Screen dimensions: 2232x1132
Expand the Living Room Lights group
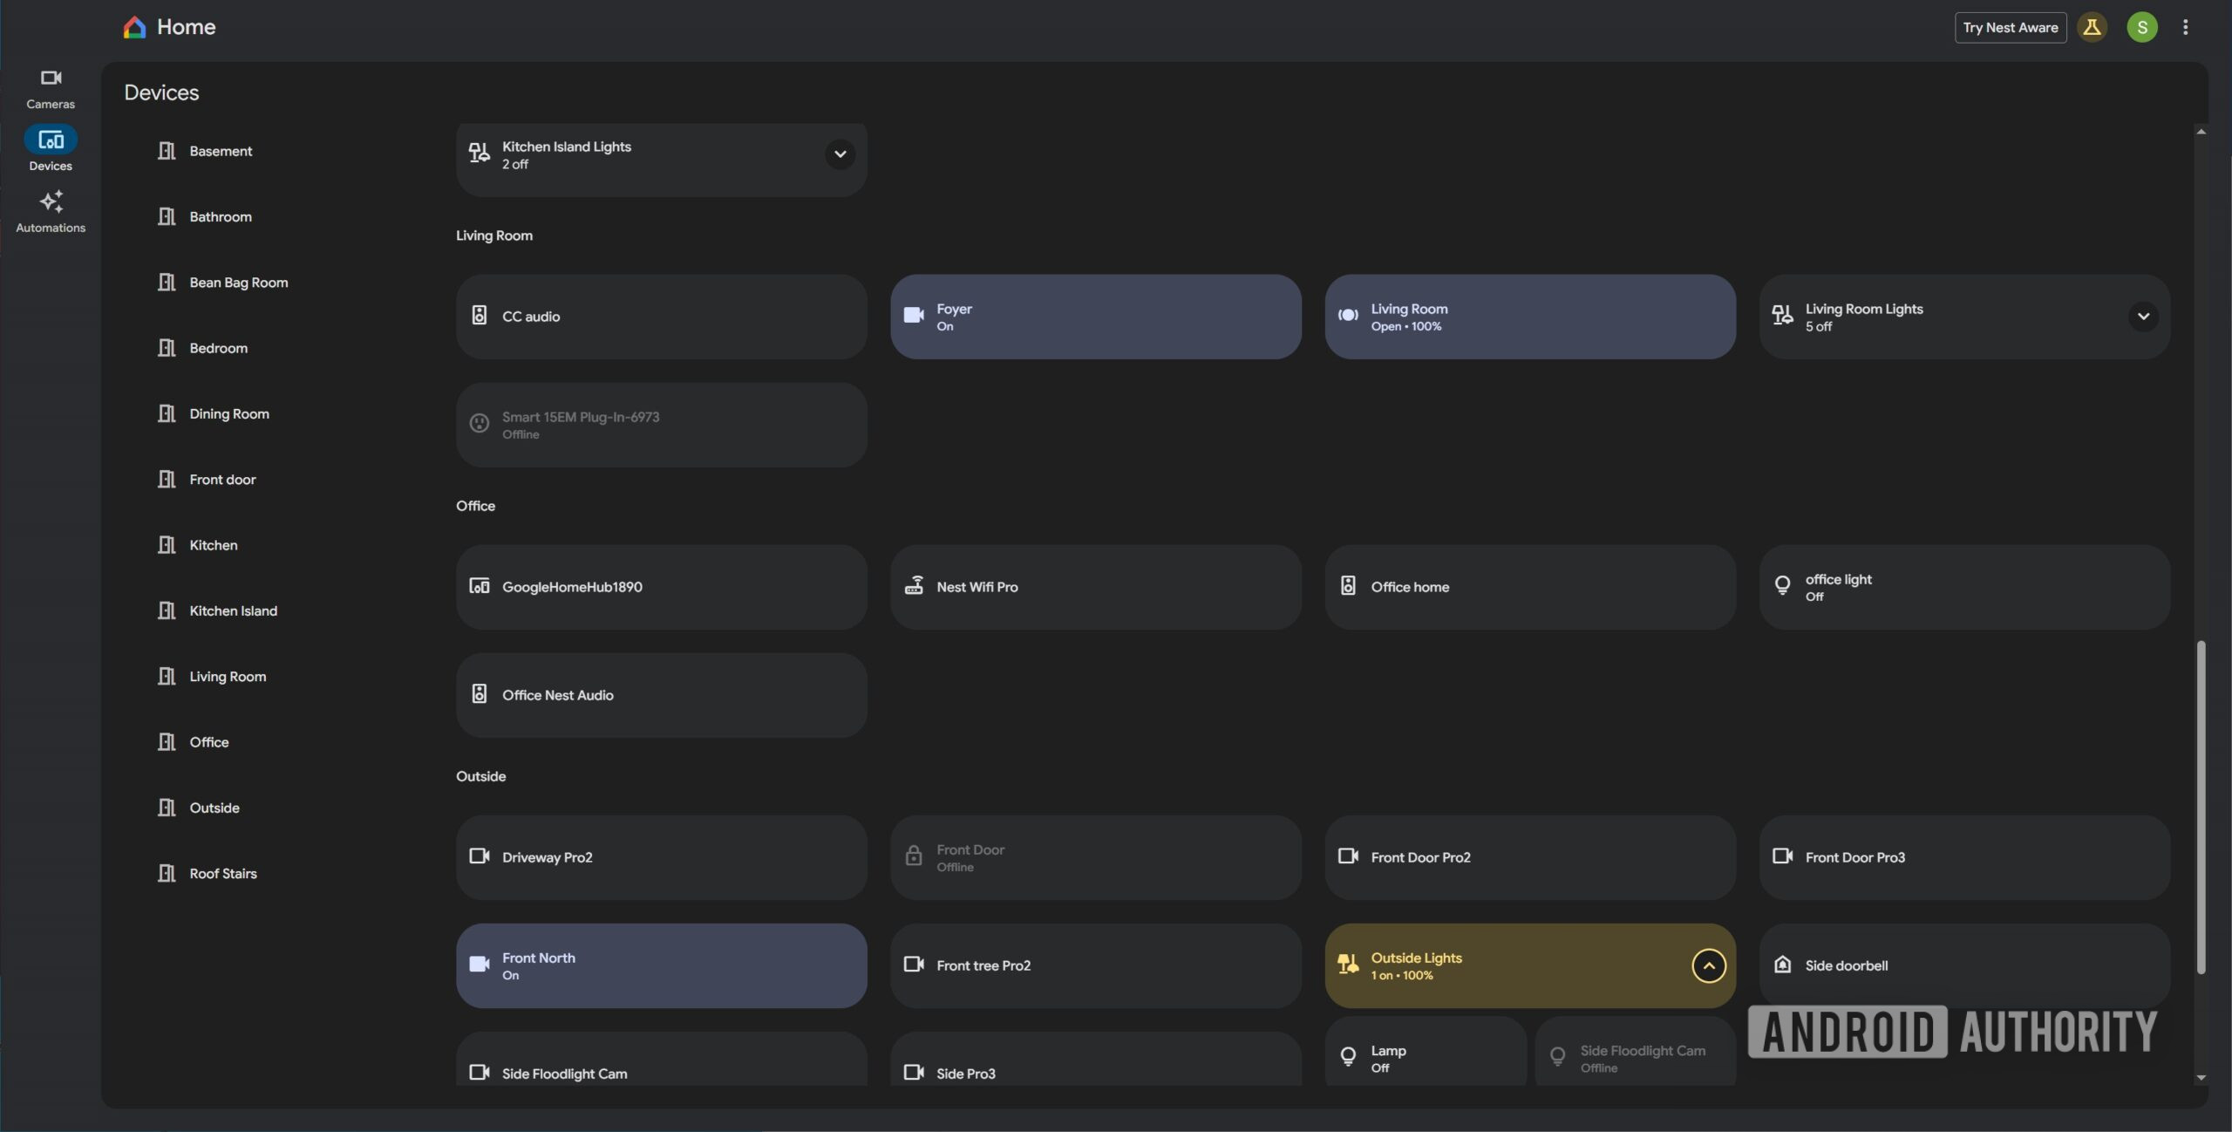pos(2143,317)
